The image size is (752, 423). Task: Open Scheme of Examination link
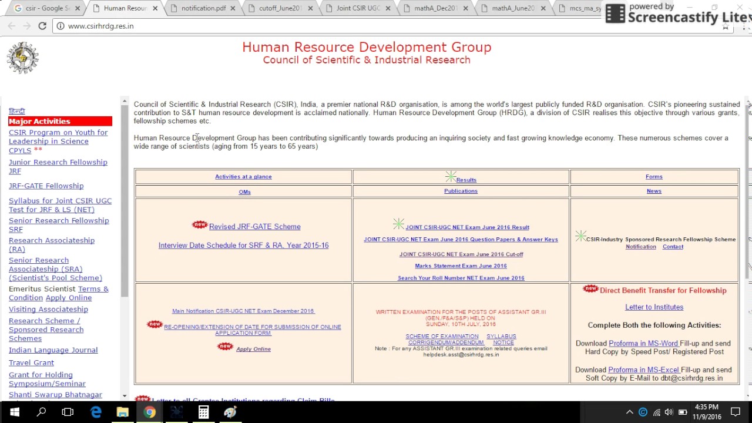442,336
